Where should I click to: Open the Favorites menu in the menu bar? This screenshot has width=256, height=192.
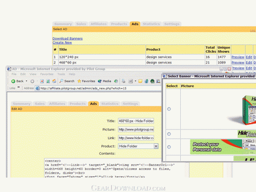click(x=47, y=74)
